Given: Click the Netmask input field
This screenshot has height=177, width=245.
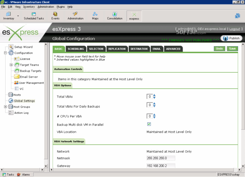Looking at the screenshot, I should point(161,158).
